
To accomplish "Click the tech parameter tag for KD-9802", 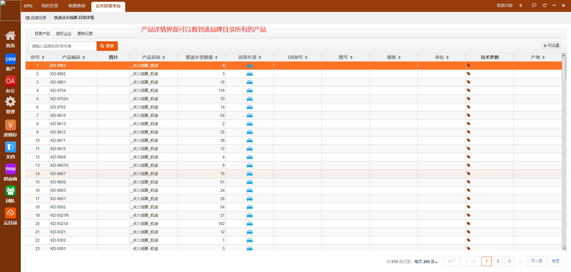I will pyautogui.click(x=469, y=74).
